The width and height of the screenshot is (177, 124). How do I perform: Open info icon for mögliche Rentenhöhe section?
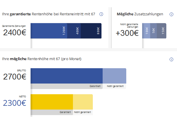tap(171, 59)
